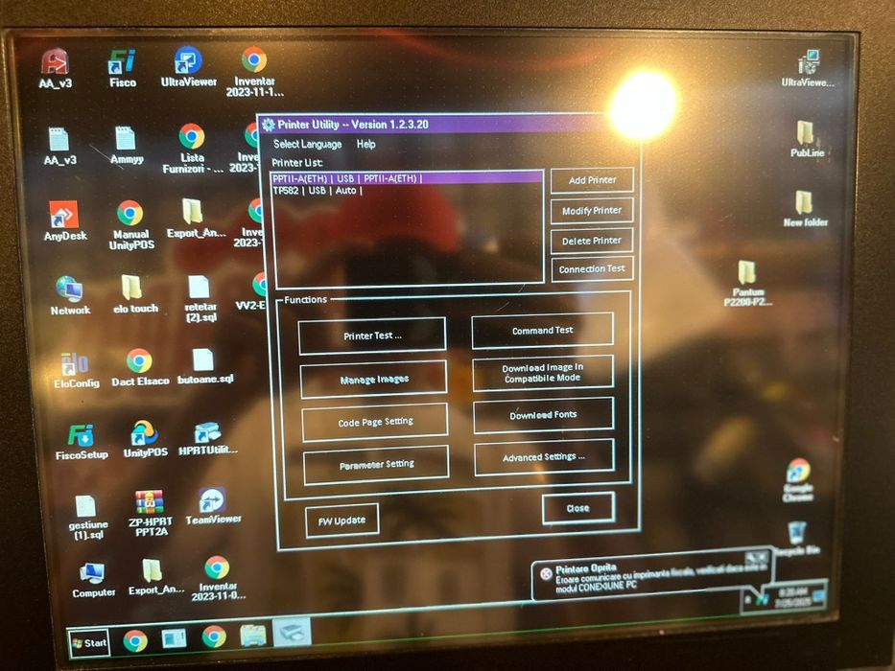Launch the TeamViewer desktop icon
This screenshot has width=895, height=671.
214,506
